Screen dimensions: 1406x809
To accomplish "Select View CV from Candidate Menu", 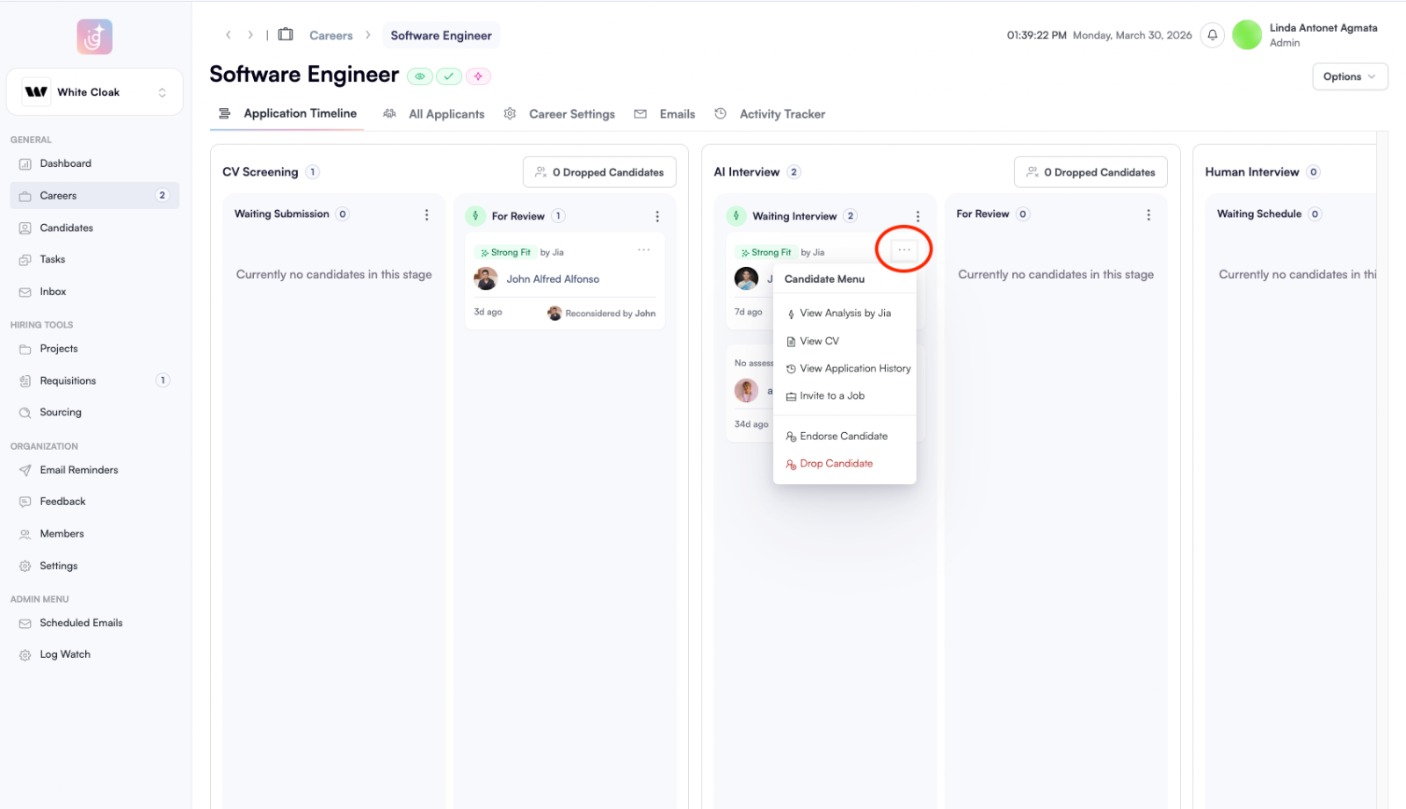I will tap(819, 341).
